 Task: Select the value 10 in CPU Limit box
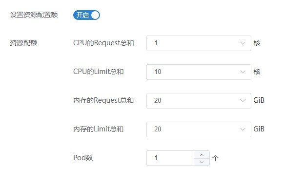pyautogui.click(x=158, y=72)
